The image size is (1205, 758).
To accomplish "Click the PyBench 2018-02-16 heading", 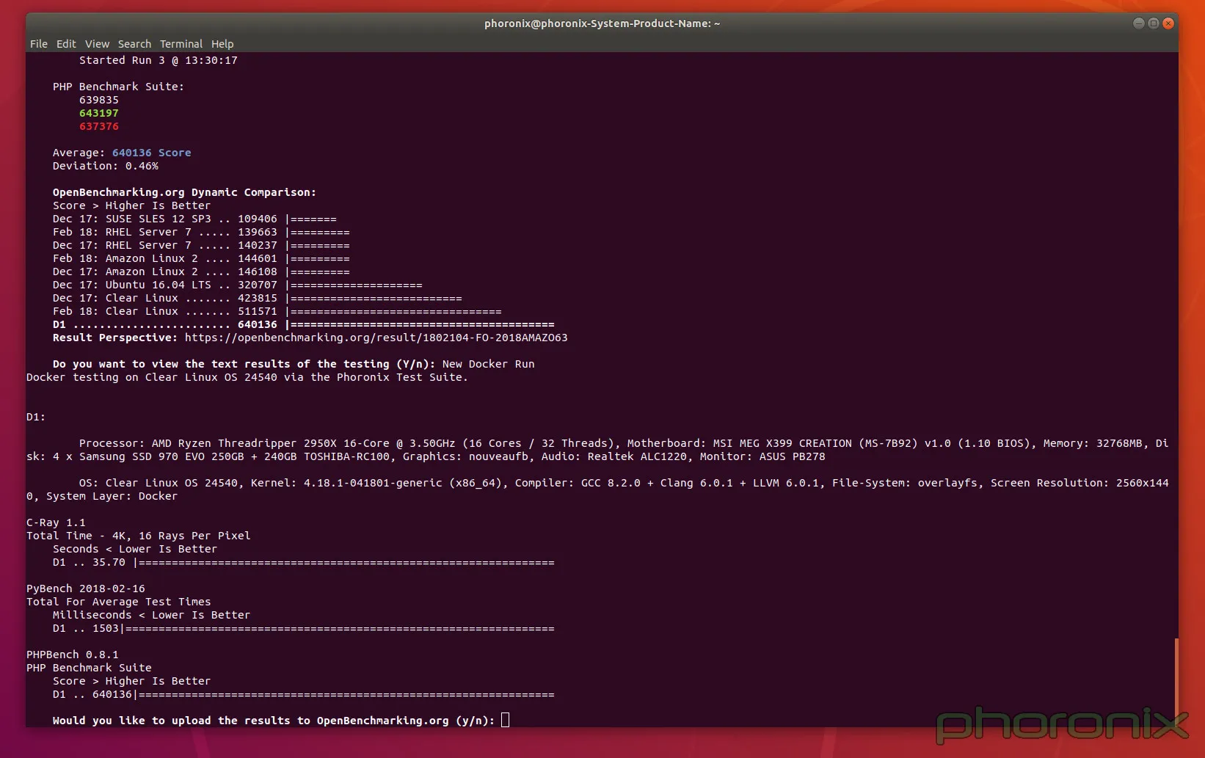I will coord(86,588).
